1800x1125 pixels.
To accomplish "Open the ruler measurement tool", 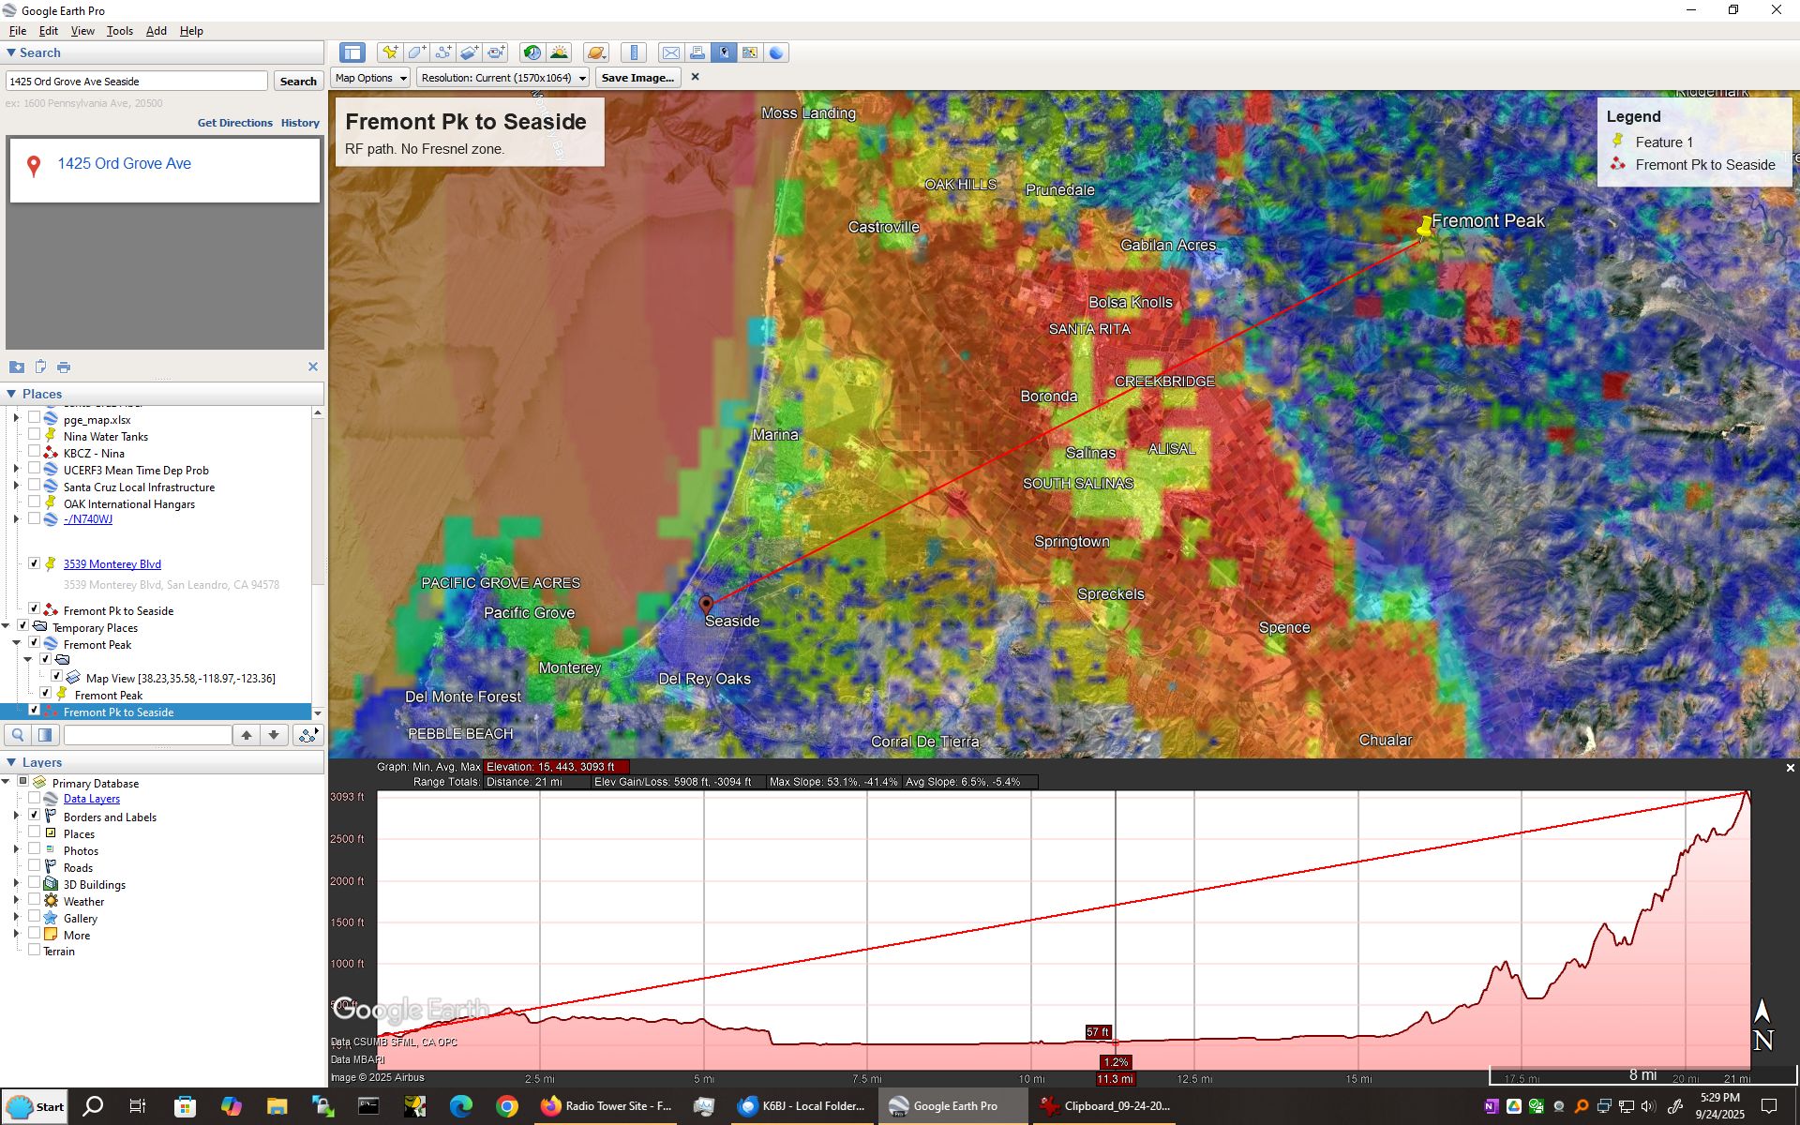I will click(x=634, y=52).
